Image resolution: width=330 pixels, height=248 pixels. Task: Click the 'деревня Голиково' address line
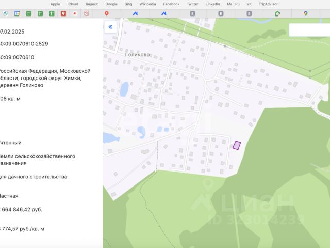point(22,85)
